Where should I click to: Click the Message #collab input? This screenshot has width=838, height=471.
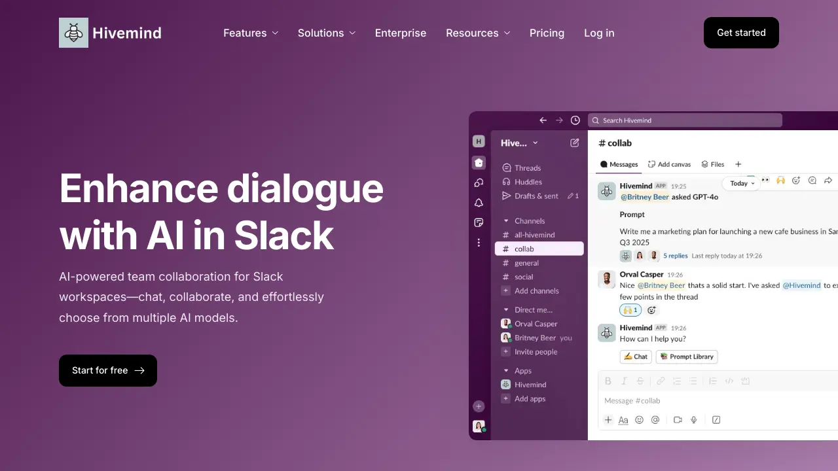pyautogui.click(x=718, y=400)
